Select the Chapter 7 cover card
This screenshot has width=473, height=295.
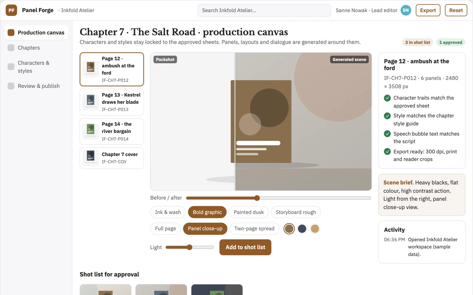pos(112,158)
